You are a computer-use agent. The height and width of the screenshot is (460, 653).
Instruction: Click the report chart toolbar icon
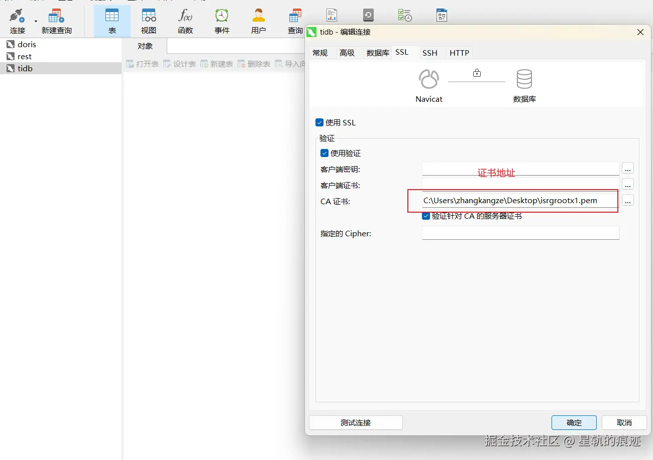coord(332,15)
